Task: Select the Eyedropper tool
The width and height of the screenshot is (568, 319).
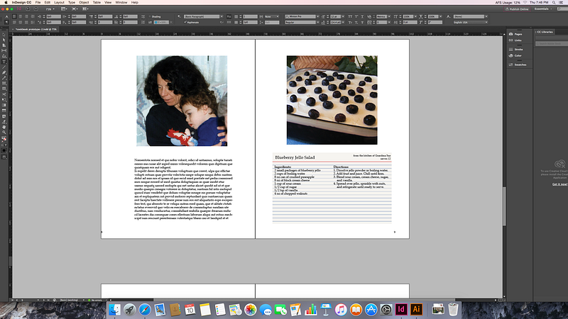Action: 4,121
